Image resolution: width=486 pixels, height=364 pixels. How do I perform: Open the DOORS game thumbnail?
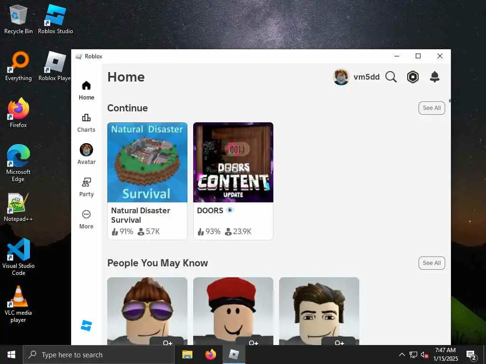point(233,162)
